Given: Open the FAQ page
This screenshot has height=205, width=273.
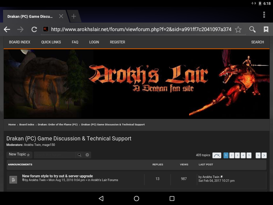Looking at the screenshot, I should tap(75, 42).
